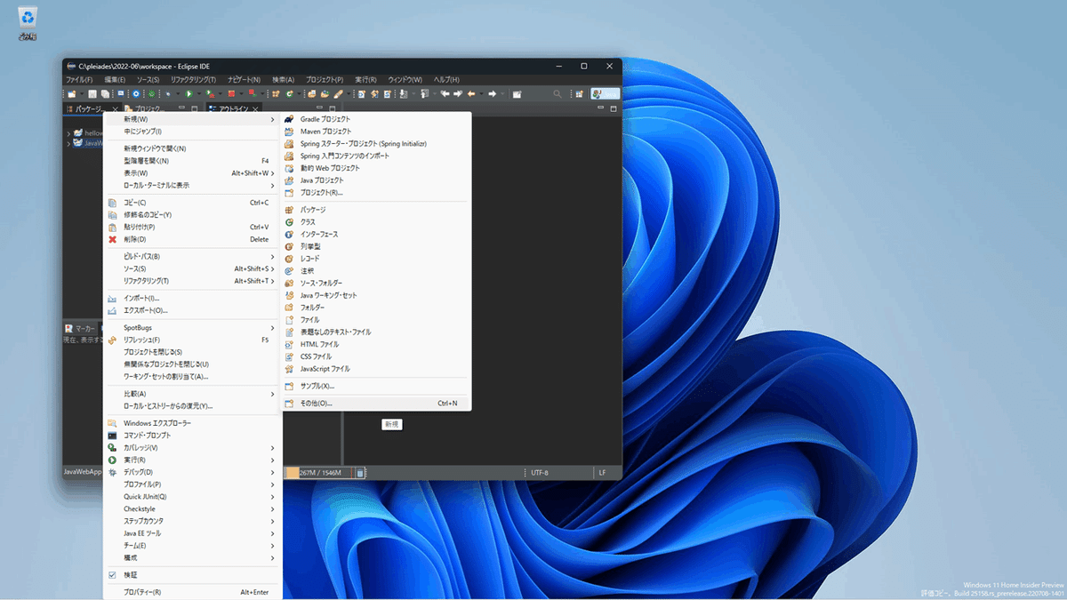This screenshot has width=1067, height=600.
Task: Open the Checkstyle submenu
Action: (191, 509)
